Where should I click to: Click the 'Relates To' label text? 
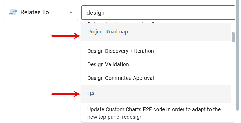tap(35, 12)
